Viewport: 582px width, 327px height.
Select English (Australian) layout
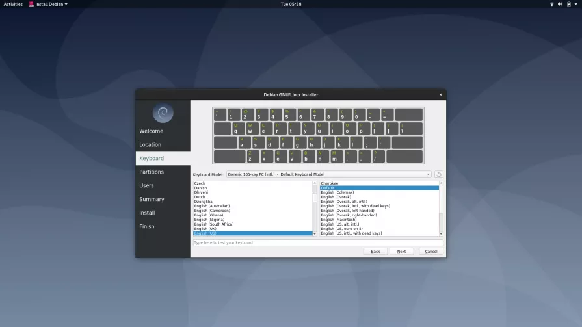pos(253,206)
